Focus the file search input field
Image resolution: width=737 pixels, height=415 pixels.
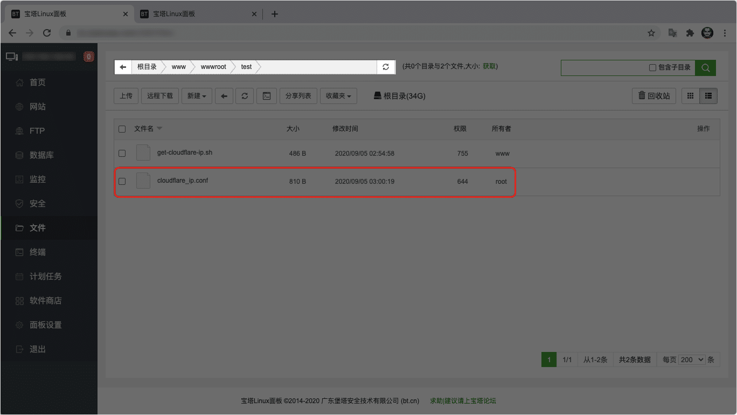click(603, 67)
